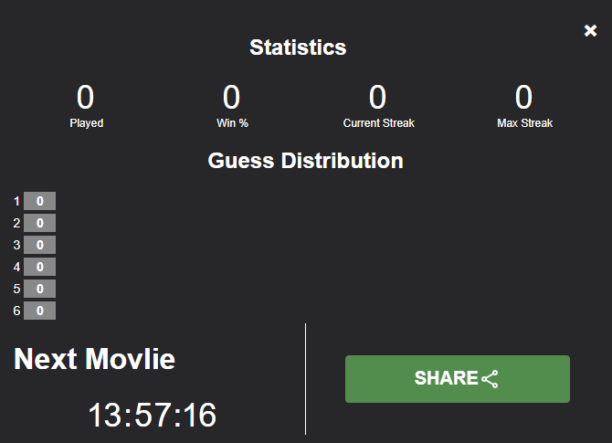Image resolution: width=612 pixels, height=443 pixels.
Task: Click guess distribution bar for row 3
Action: click(39, 245)
